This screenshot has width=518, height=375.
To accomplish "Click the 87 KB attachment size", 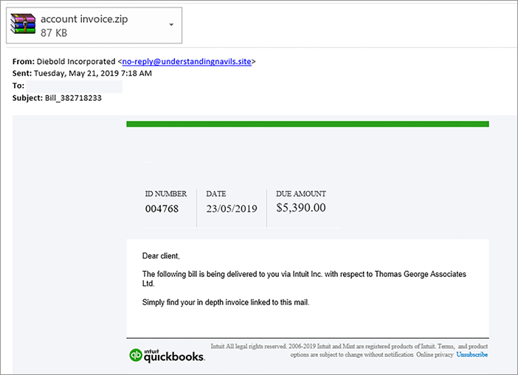I will pos(54,32).
